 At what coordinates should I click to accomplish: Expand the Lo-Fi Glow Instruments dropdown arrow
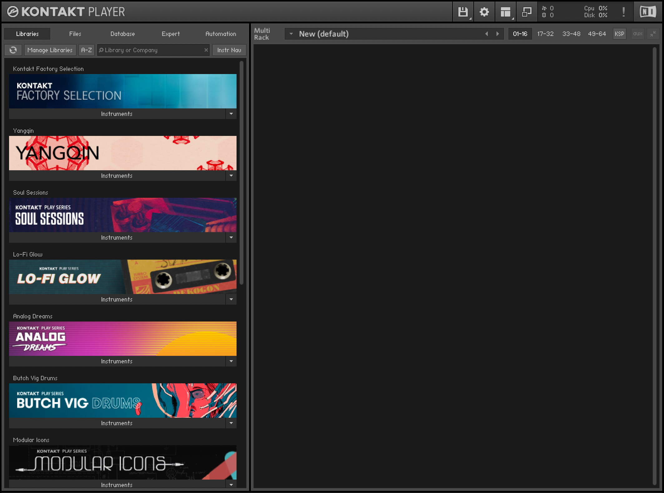(231, 299)
